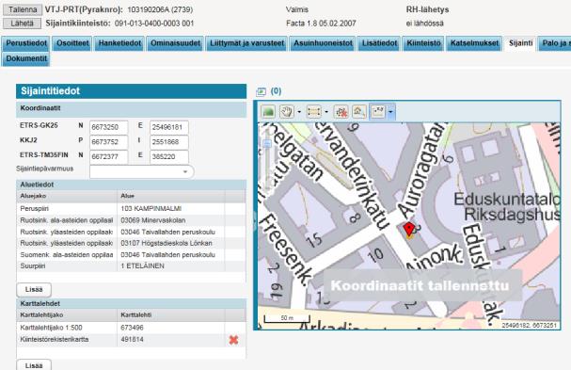Go to the Kiinteistö tab
571x370 pixels.
pos(423,43)
